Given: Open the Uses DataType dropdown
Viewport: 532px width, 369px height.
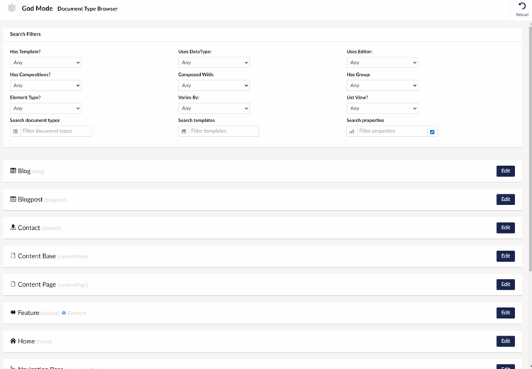Looking at the screenshot, I should (214, 62).
